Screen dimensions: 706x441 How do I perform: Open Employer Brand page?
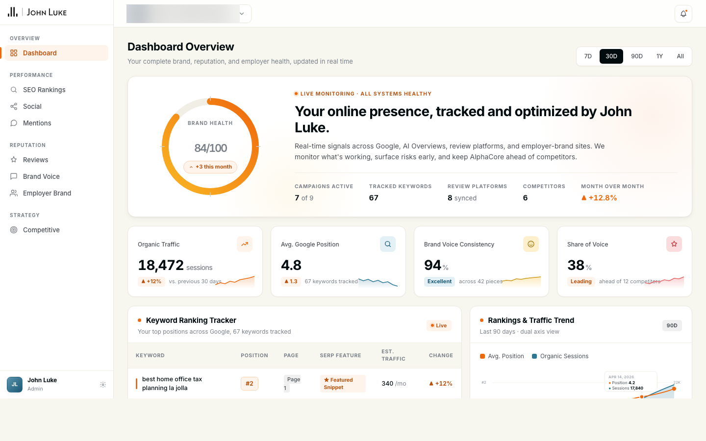point(56,193)
